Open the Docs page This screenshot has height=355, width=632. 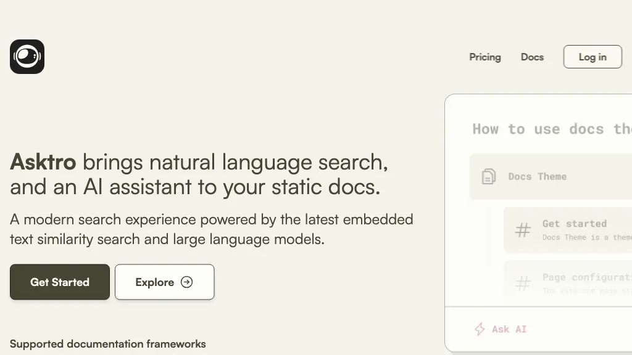[x=532, y=57]
